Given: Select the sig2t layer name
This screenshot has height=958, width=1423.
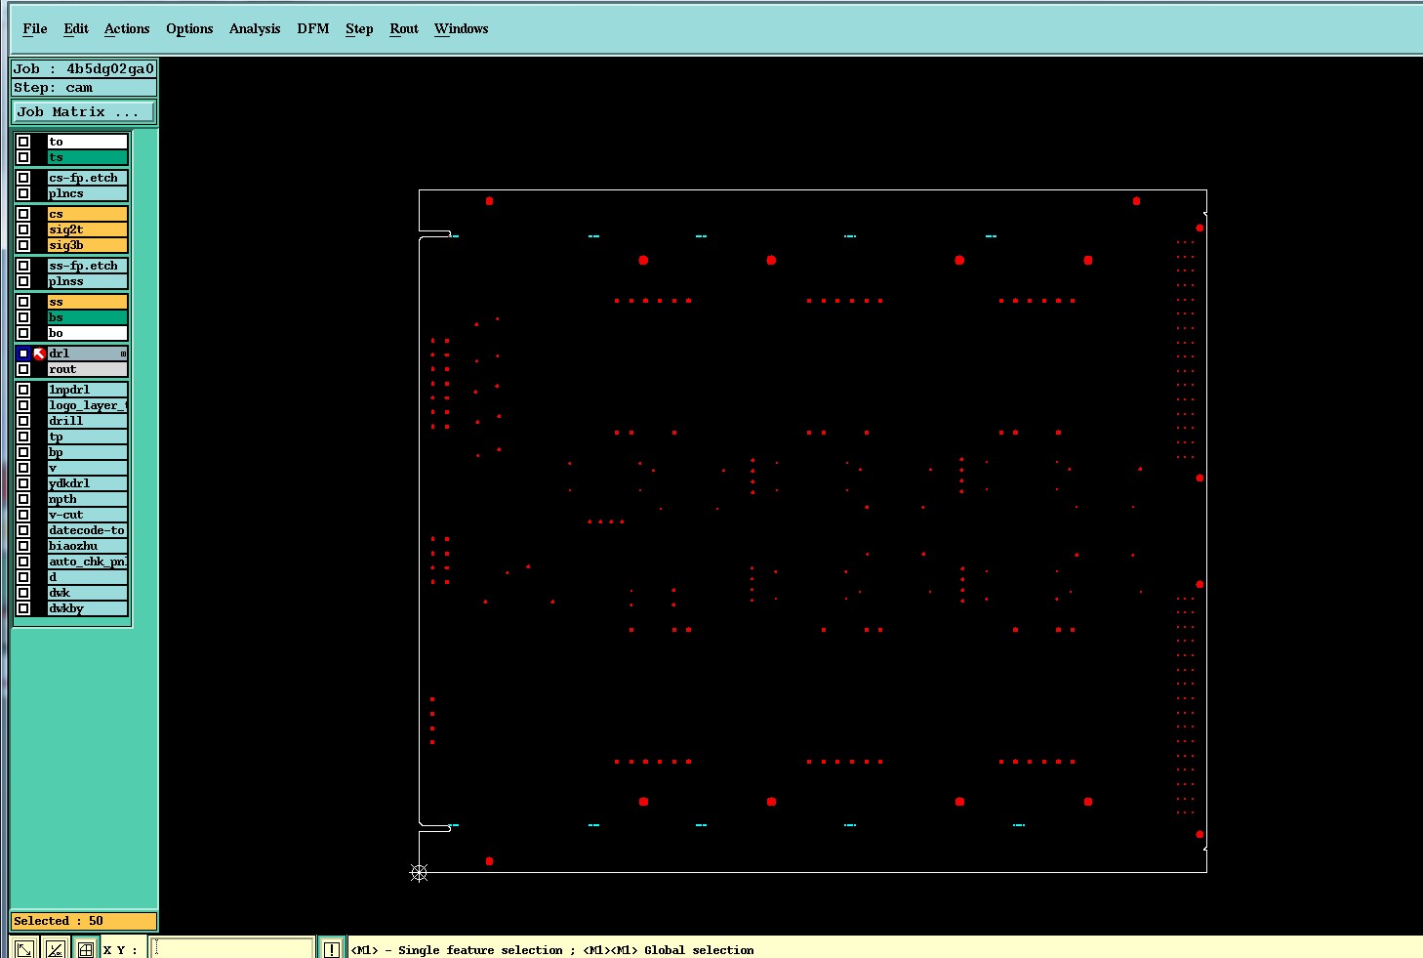Looking at the screenshot, I should (87, 229).
